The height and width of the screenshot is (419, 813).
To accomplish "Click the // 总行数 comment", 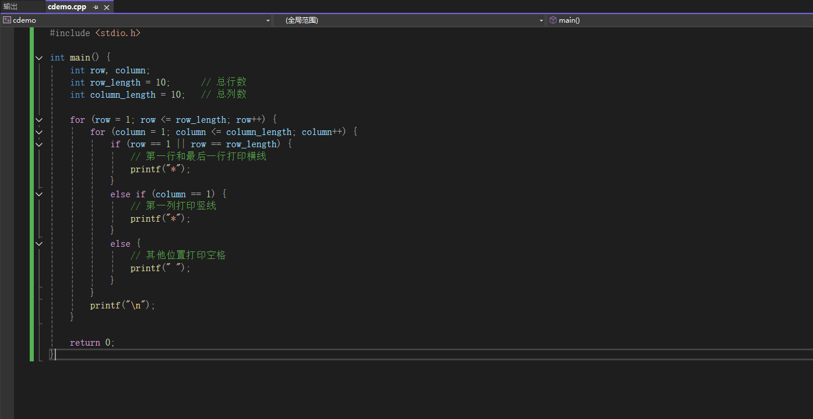I will coord(224,83).
